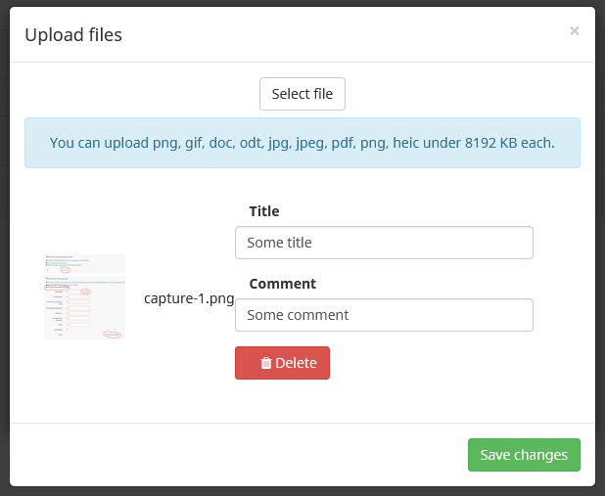Image resolution: width=605 pixels, height=496 pixels.
Task: Focus the Title input field
Action: click(384, 243)
